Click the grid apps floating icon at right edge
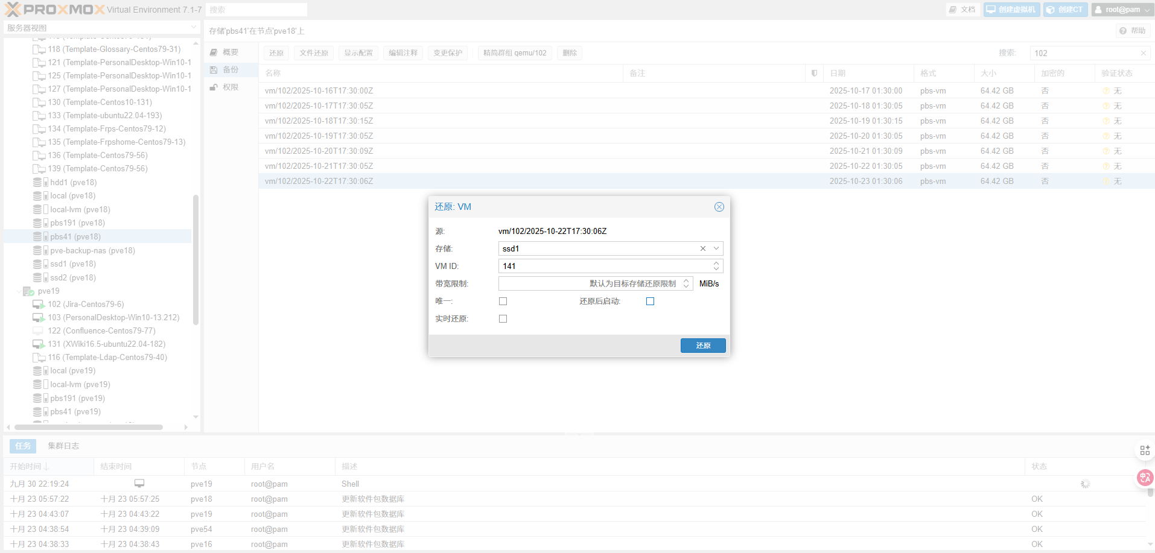This screenshot has width=1155, height=553. click(x=1144, y=450)
